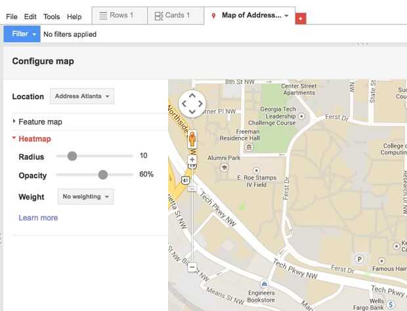
Task: Click the Learn more link
Action: point(38,218)
